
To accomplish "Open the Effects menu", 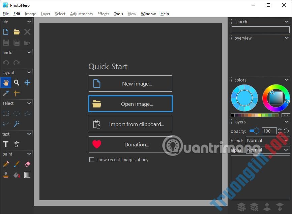I will point(103,14).
